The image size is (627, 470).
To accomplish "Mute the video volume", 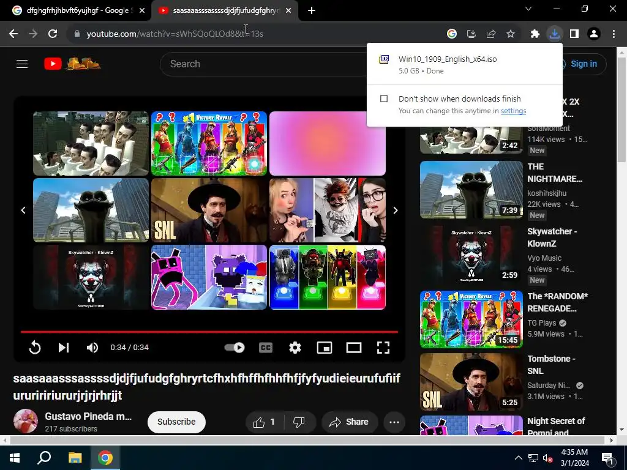I will (x=92, y=348).
